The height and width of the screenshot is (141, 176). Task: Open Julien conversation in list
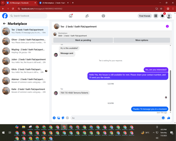[x=25, y=61]
